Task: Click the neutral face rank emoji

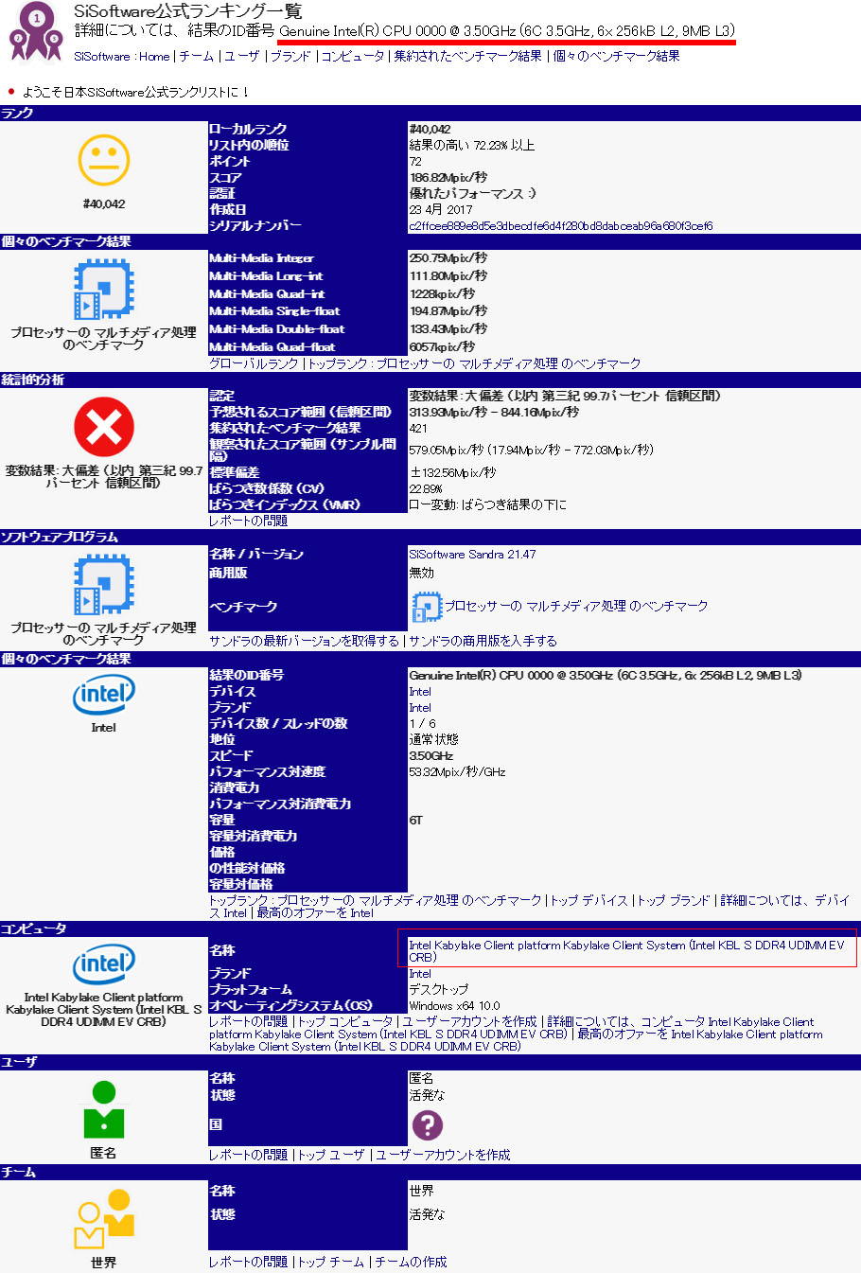Action: [103, 160]
